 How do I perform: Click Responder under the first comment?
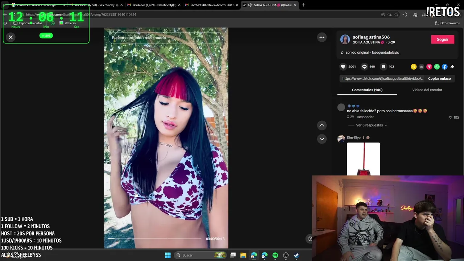(x=365, y=117)
